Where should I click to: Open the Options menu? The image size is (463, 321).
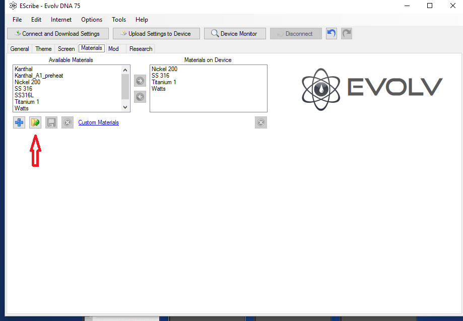pos(92,20)
